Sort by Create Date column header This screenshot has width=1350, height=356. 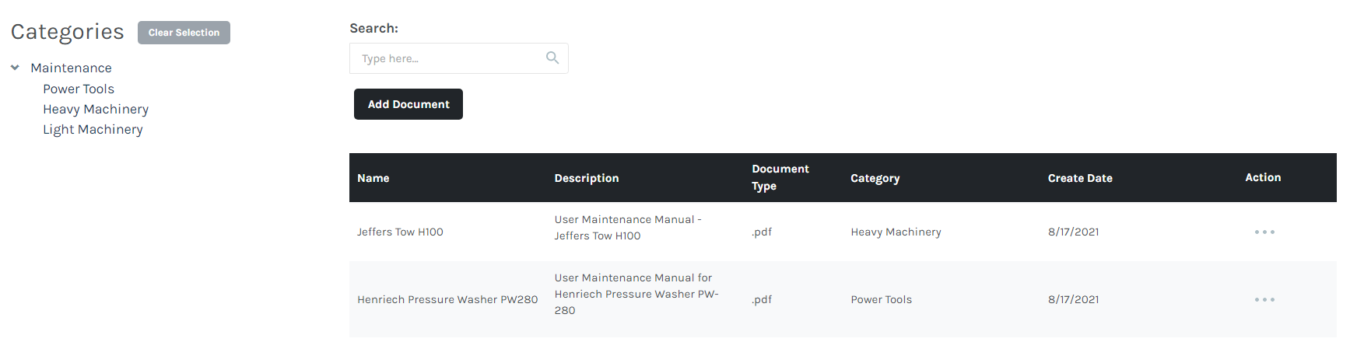point(1079,178)
